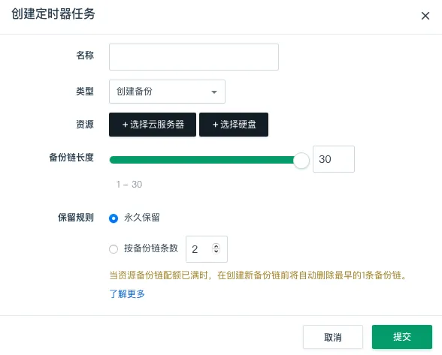Click the 备份链长度 value box showing 30

(x=334, y=159)
